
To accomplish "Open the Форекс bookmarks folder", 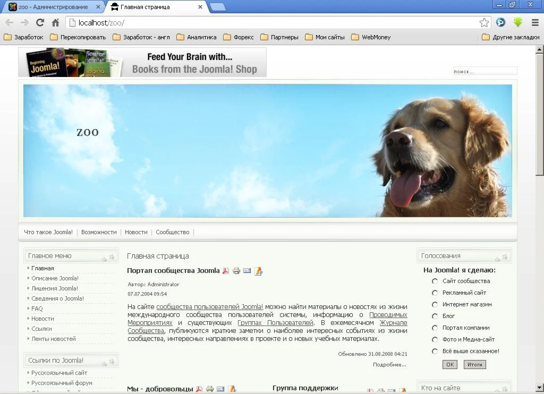I will (x=239, y=37).
